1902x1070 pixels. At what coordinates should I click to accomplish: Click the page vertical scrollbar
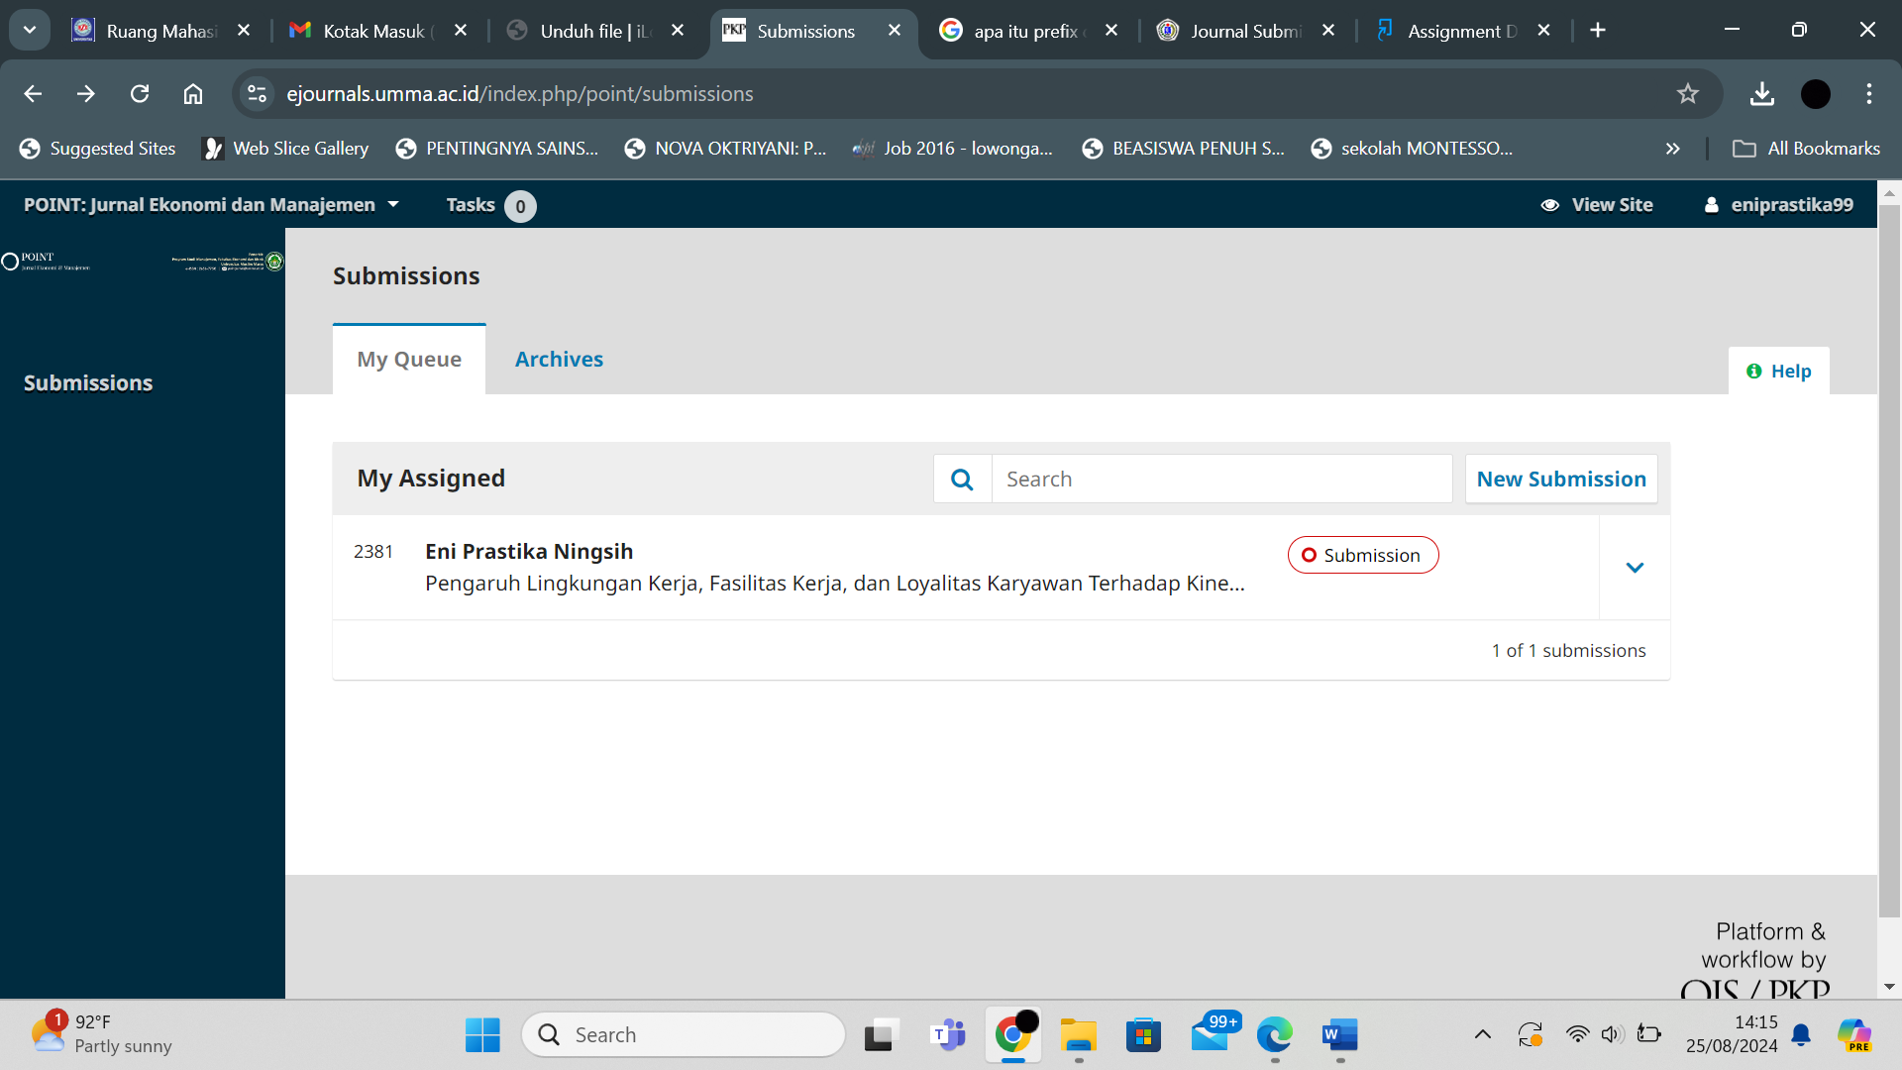click(x=1889, y=560)
